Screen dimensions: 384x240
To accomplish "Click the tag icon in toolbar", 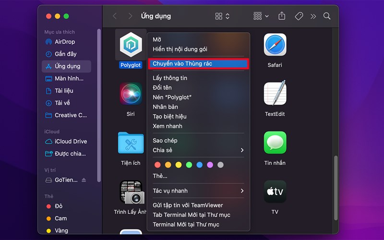I will point(299,16).
